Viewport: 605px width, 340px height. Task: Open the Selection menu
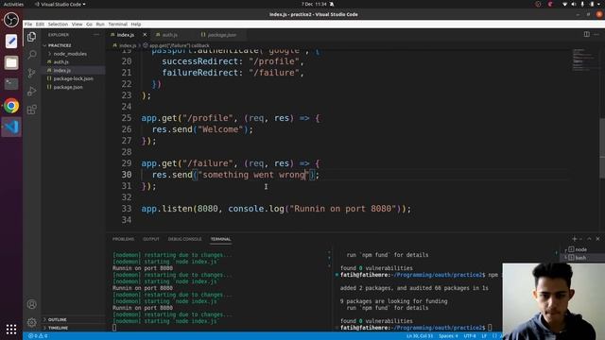(58, 24)
